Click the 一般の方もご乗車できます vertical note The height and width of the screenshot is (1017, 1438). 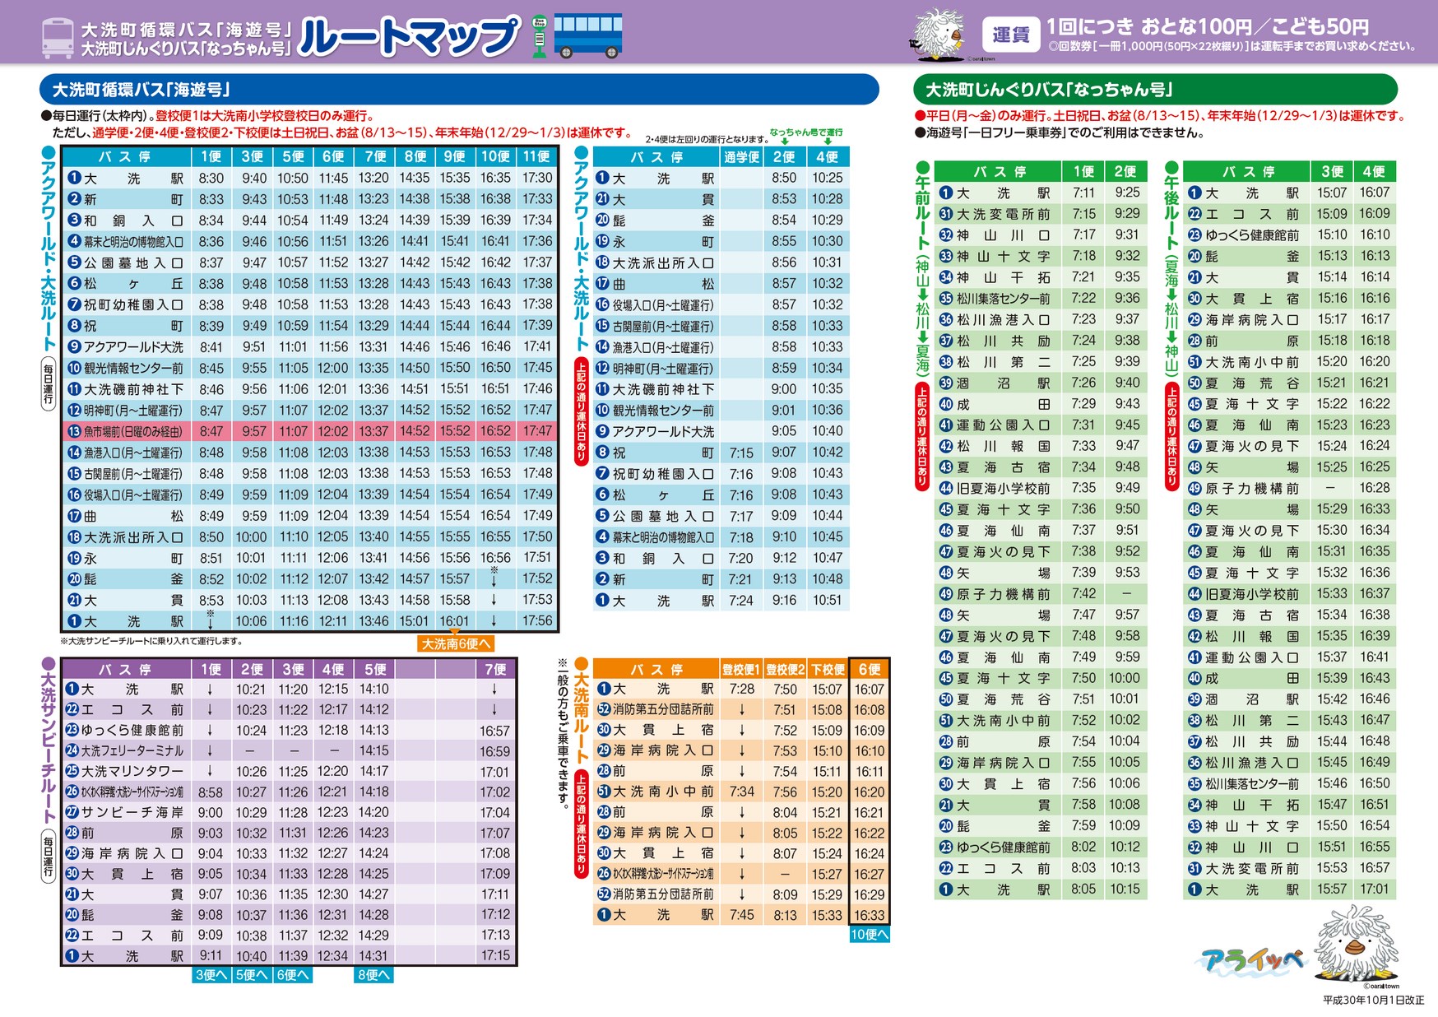click(563, 734)
